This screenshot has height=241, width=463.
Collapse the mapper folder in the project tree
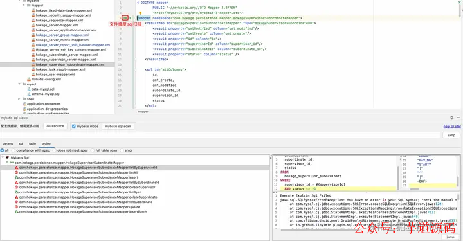pos(24,5)
